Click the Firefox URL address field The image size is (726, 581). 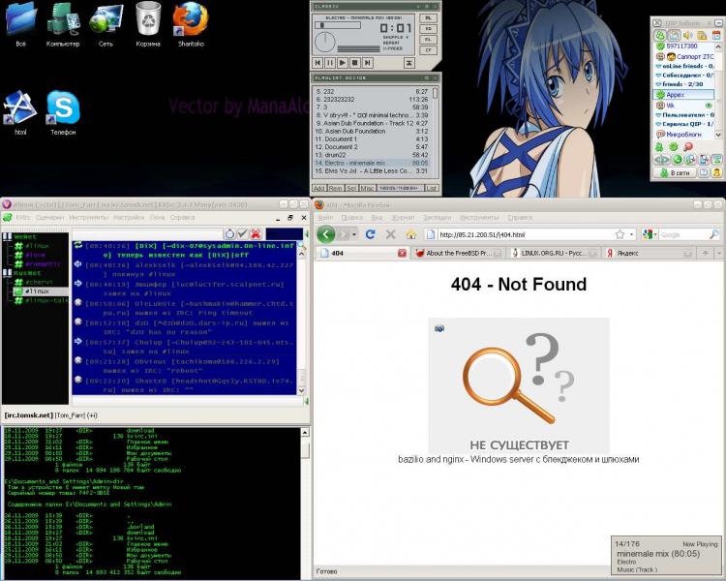[526, 235]
